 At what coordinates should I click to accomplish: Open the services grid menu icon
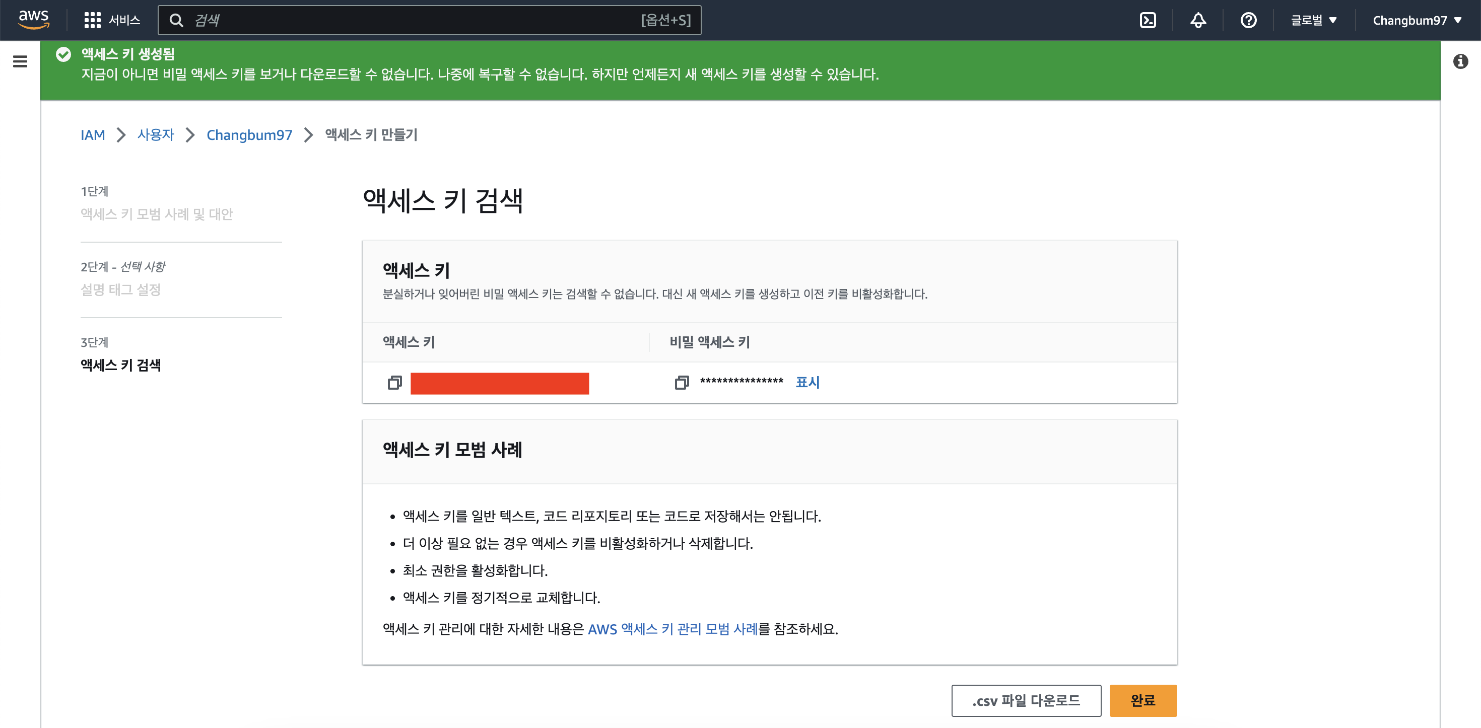(92, 20)
